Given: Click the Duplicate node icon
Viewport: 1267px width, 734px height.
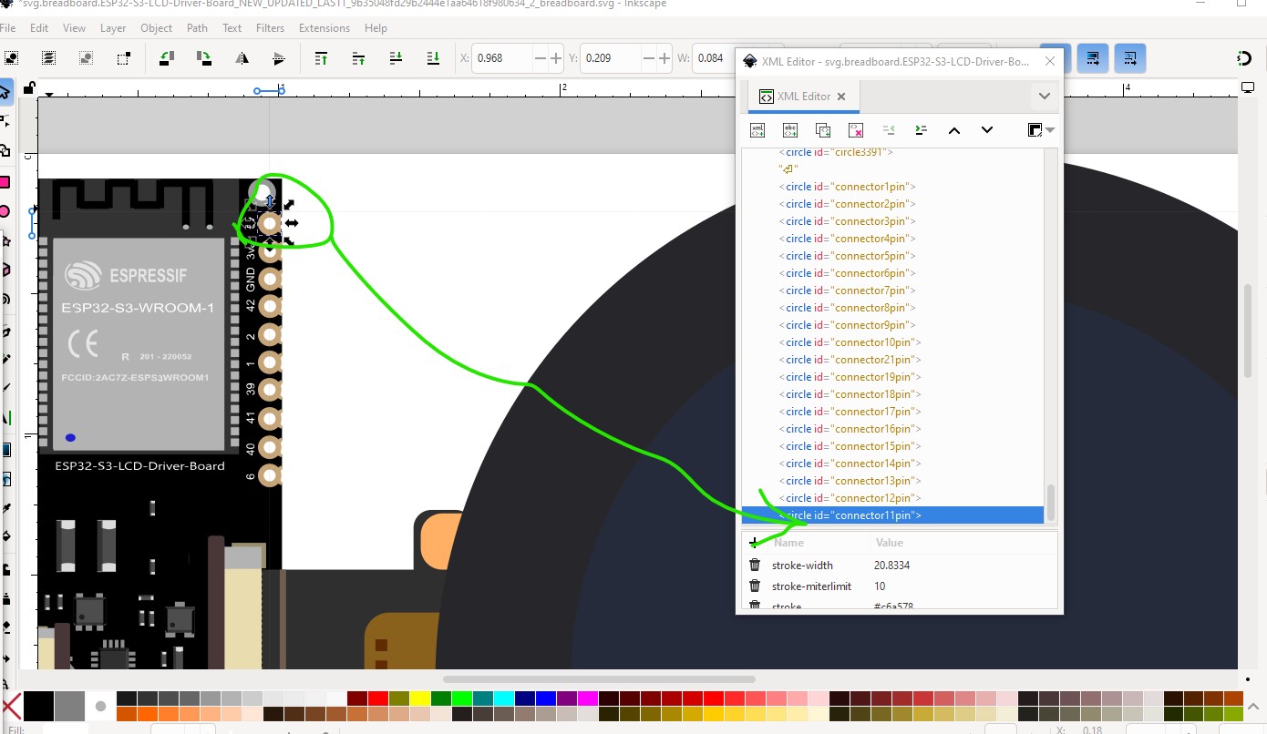Looking at the screenshot, I should click(823, 130).
